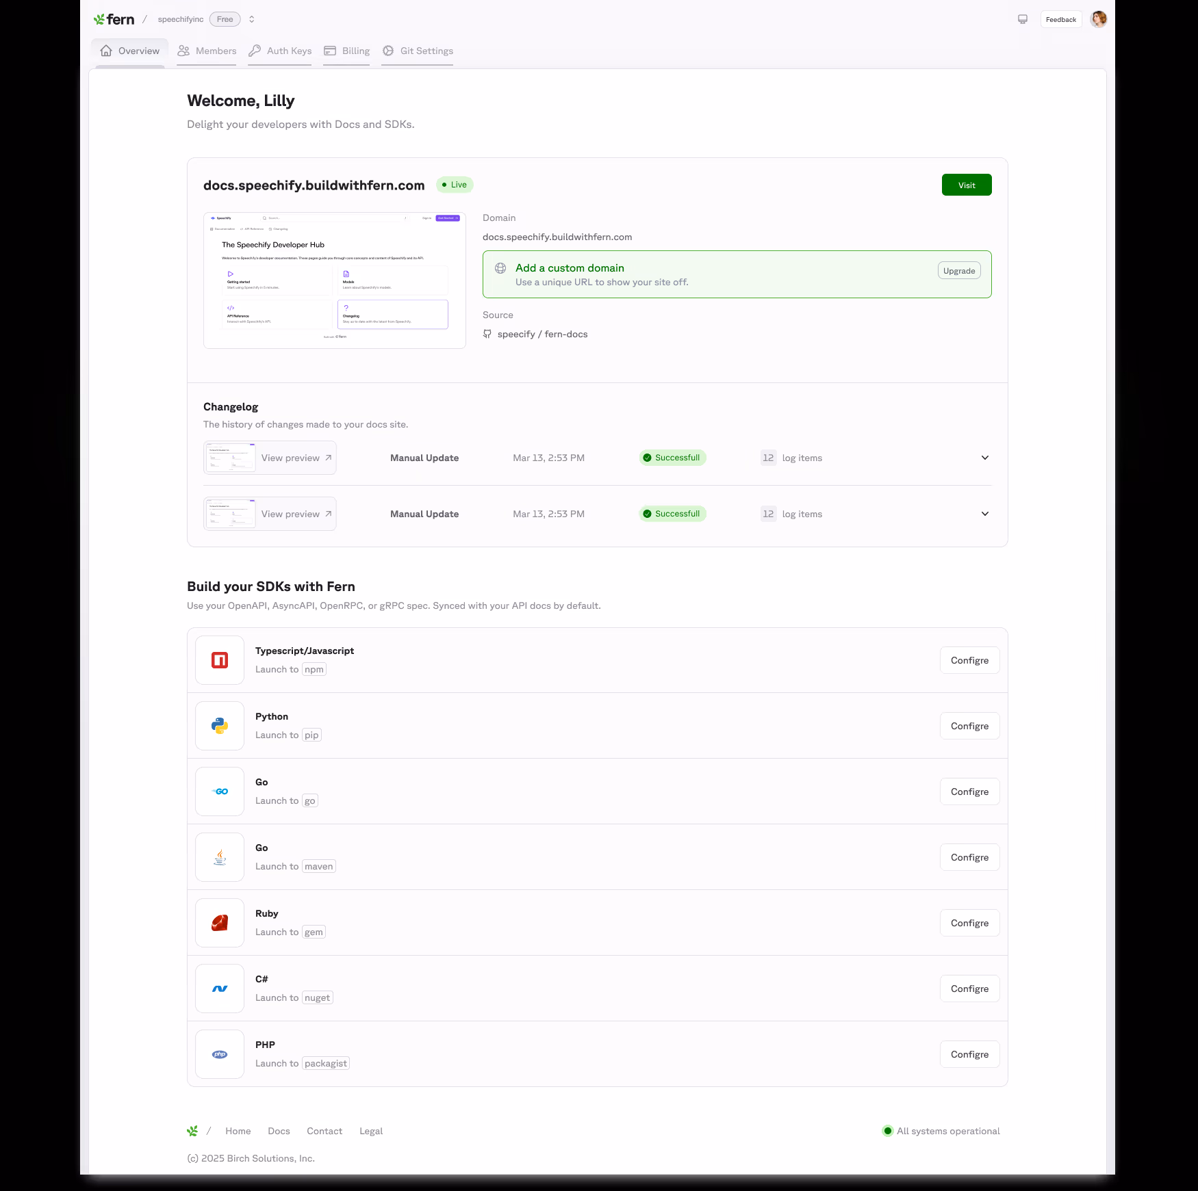Screen dimensions: 1198x1191
Task: Click the second row's 12 log items
Action: tap(791, 514)
